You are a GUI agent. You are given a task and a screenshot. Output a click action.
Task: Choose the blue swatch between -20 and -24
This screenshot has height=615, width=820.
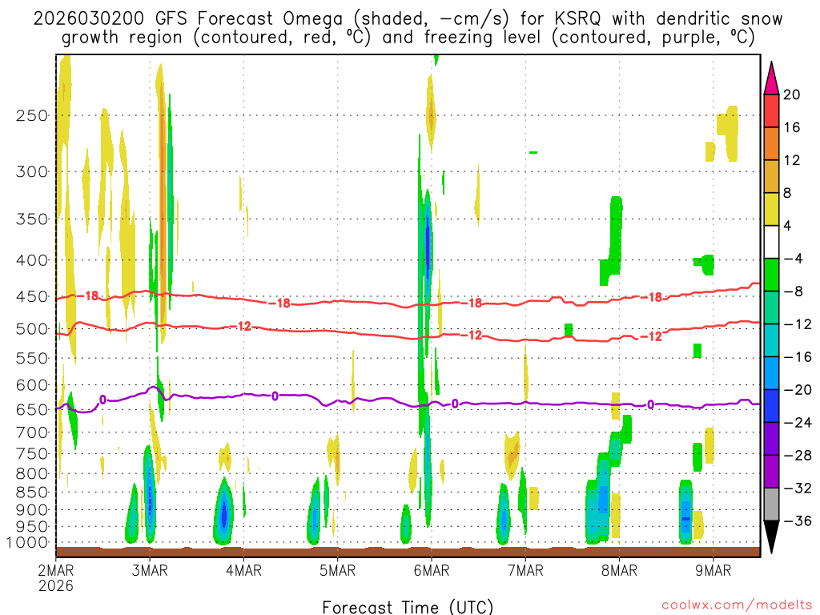[771, 406]
